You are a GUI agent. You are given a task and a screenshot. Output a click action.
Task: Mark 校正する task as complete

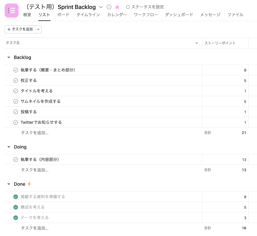point(16,81)
